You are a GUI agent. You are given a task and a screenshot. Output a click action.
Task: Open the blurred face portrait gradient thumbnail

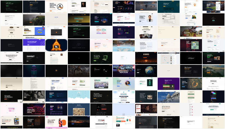(124, 84)
